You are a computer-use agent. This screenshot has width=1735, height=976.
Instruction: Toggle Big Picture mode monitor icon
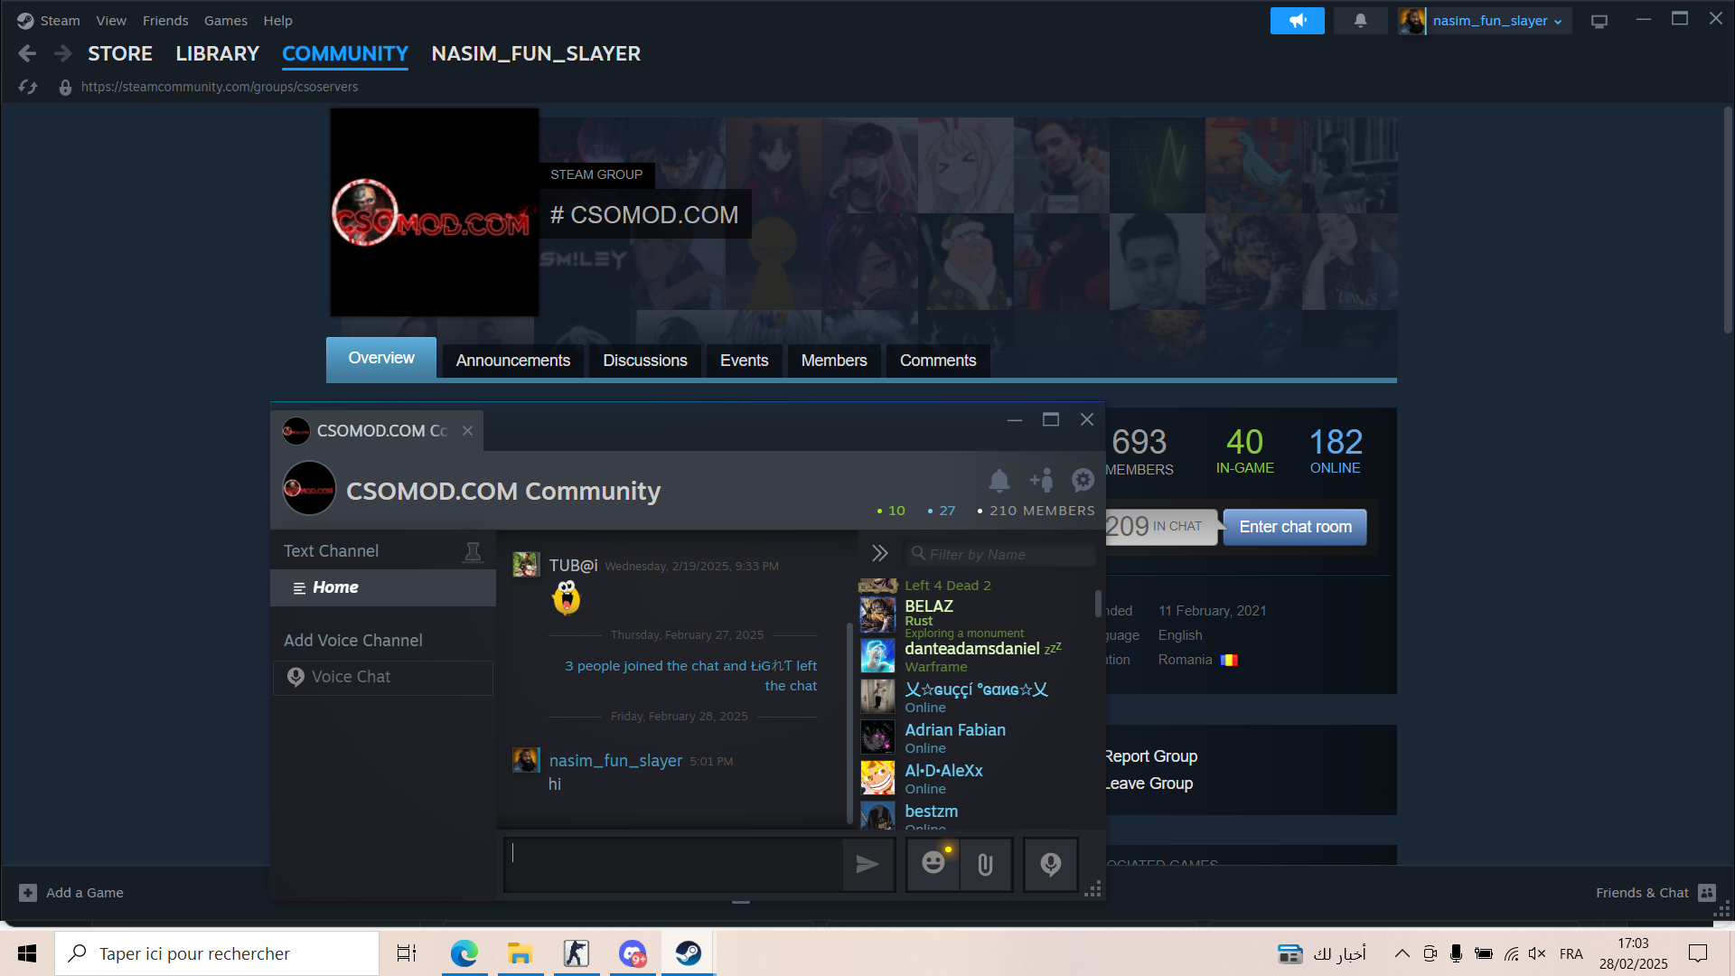coord(1599,21)
